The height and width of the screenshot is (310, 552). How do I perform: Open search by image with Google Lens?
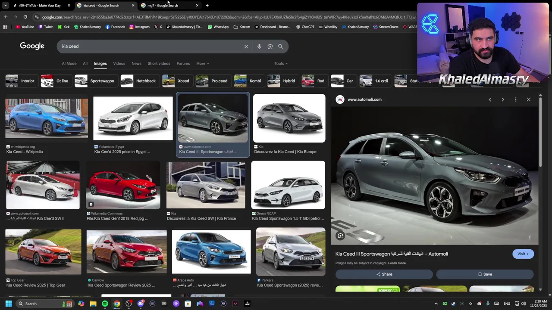tap(270, 46)
